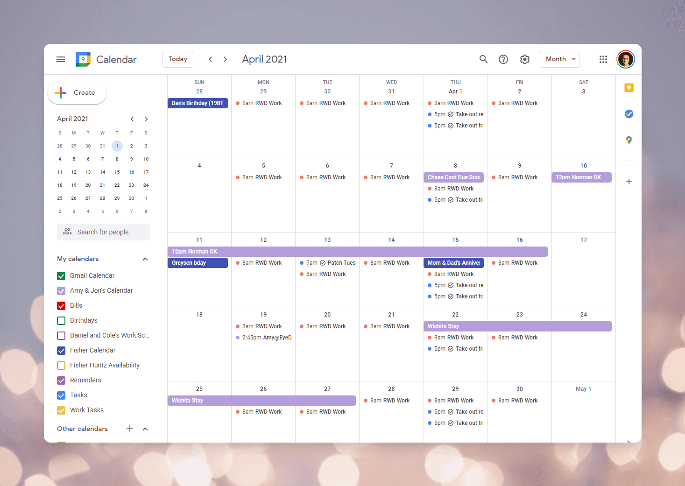685x486 pixels.
Task: Enable the Birthdays calendar
Action: 61,320
